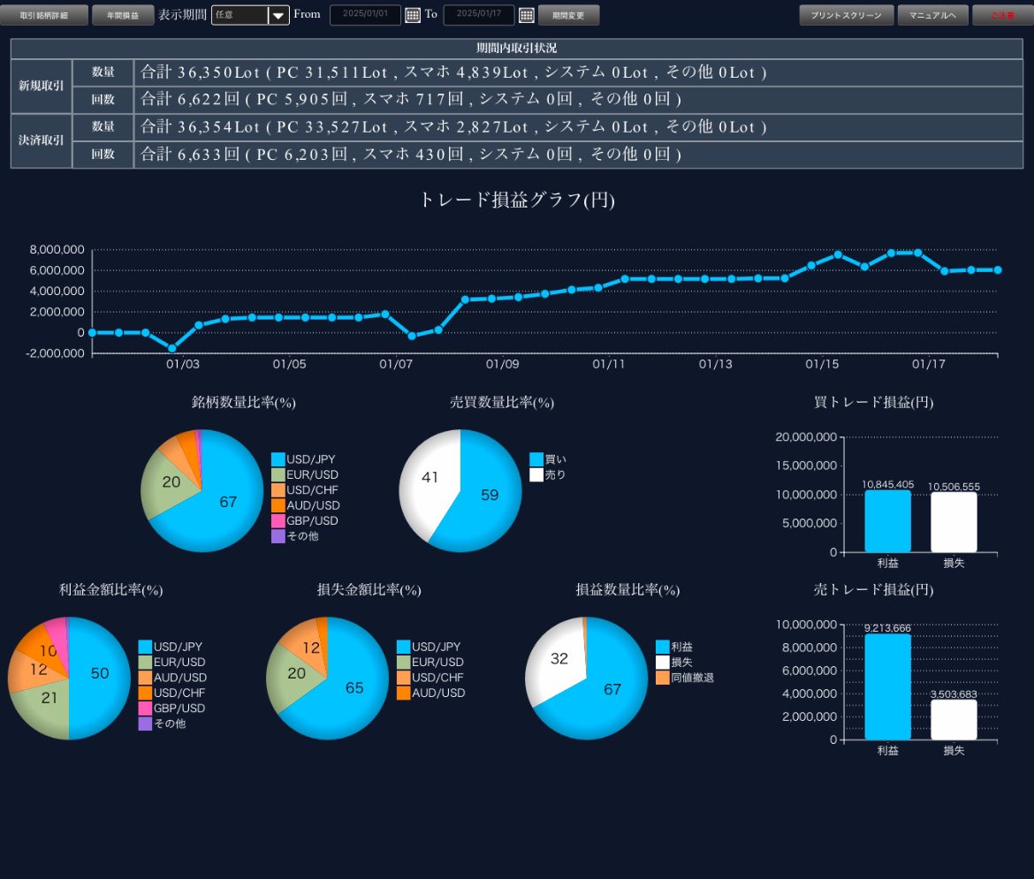The image size is (1034, 879).
Task: Click the 合計 36,350Lot row text
Action: pos(453,72)
